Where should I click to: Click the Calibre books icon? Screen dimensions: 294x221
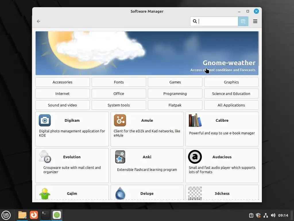pos(195,120)
